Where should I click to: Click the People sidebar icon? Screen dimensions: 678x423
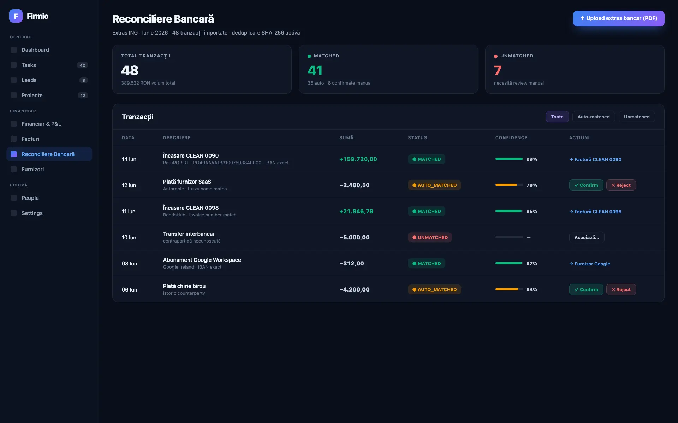(14, 198)
